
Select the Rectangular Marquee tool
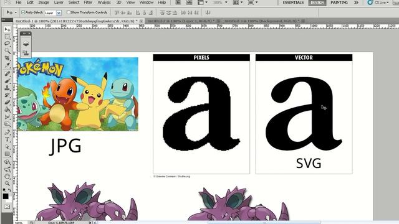coord(7,37)
